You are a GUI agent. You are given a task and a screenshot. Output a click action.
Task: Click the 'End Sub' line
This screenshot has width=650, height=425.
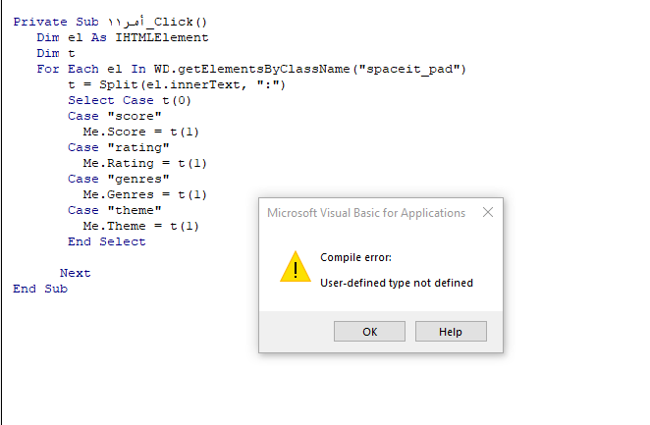(40, 290)
